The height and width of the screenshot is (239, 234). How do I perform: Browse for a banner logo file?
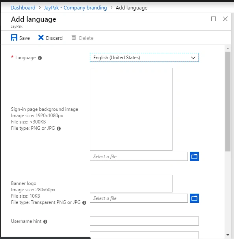pyautogui.click(x=194, y=198)
